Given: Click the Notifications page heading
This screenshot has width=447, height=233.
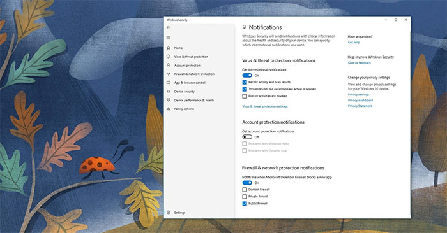Looking at the screenshot, I should (265, 27).
